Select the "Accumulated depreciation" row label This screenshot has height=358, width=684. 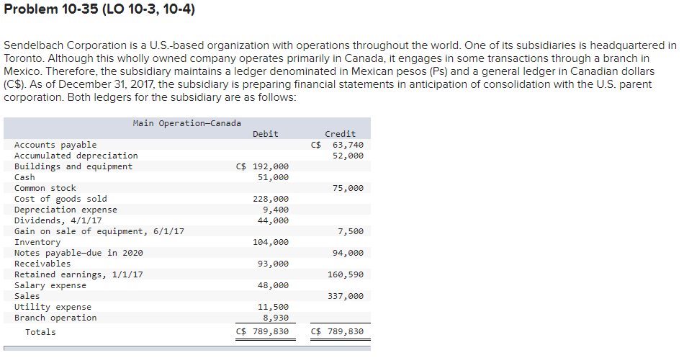tap(76, 156)
